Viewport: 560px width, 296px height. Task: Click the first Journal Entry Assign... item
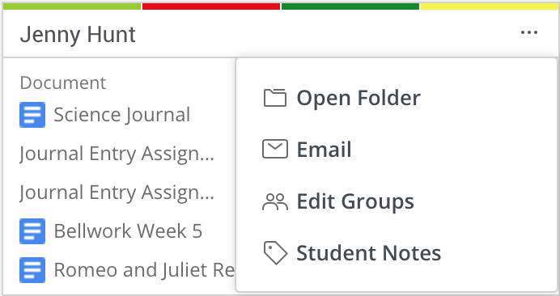click(x=117, y=154)
